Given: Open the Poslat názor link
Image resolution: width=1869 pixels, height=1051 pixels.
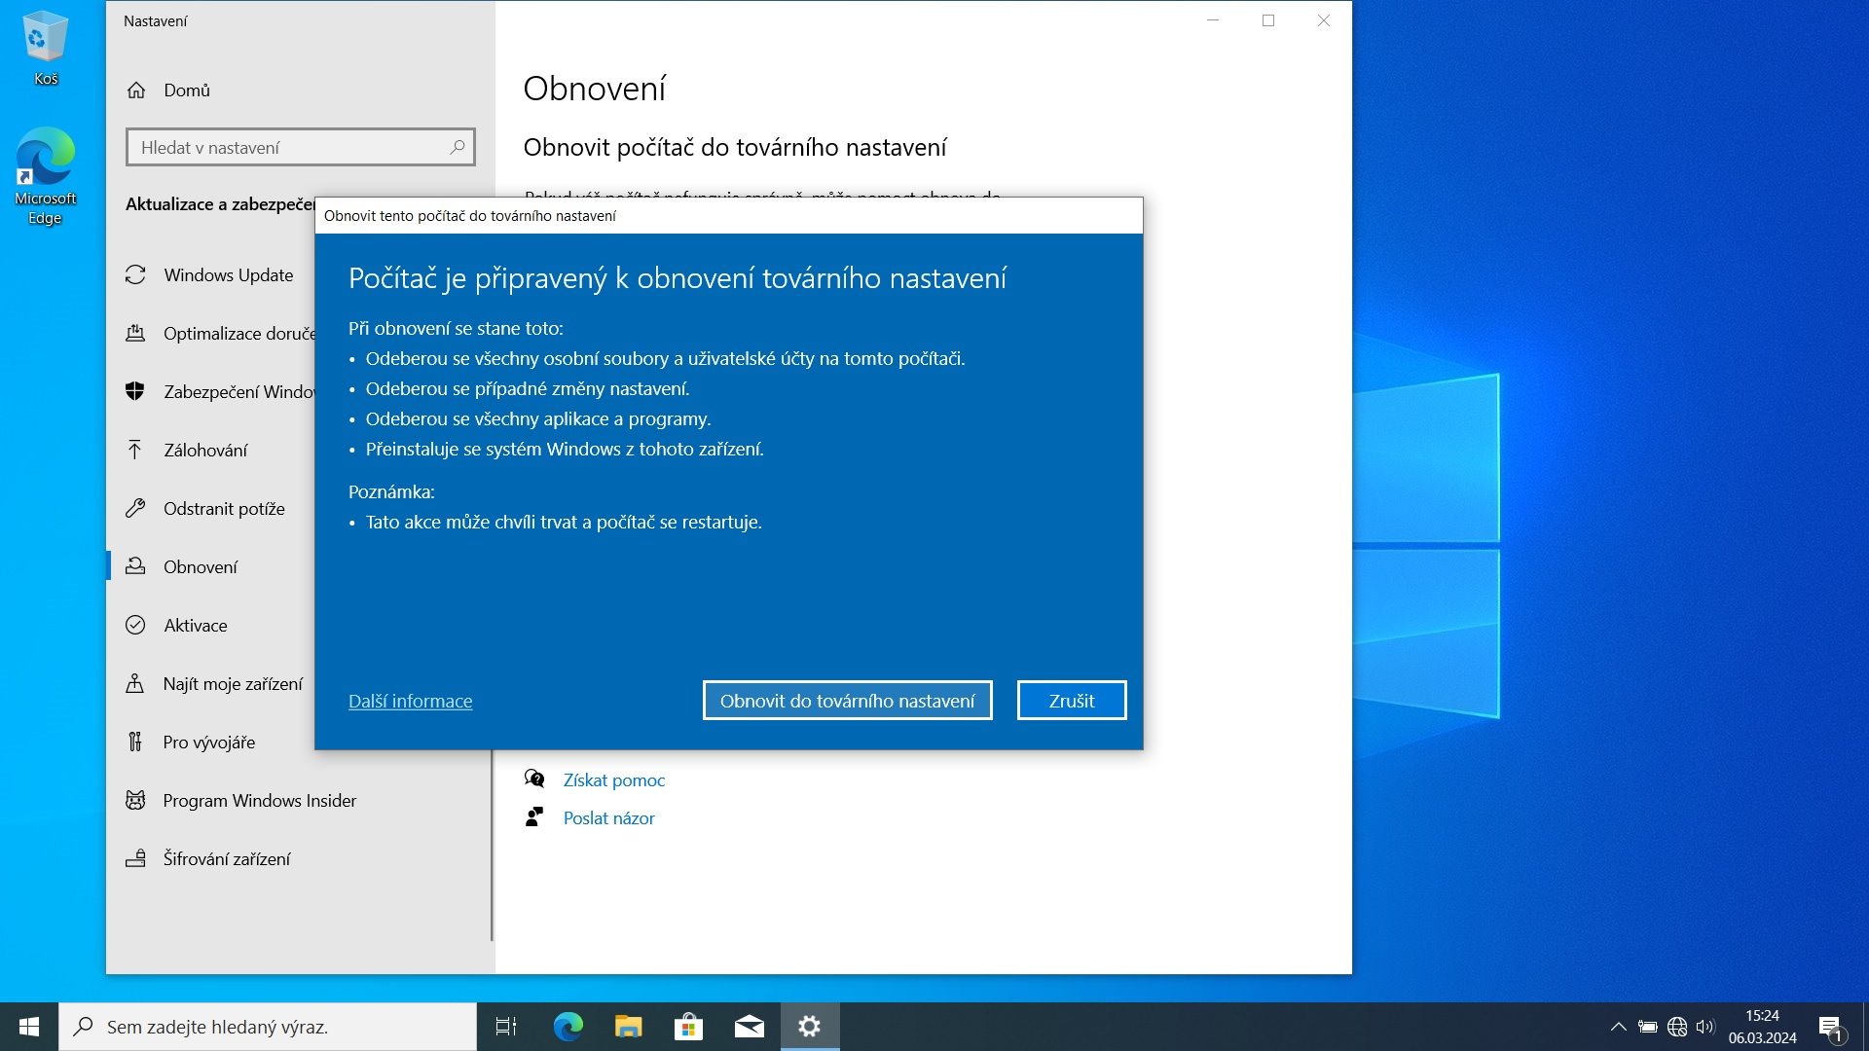Looking at the screenshot, I should coord(609,818).
